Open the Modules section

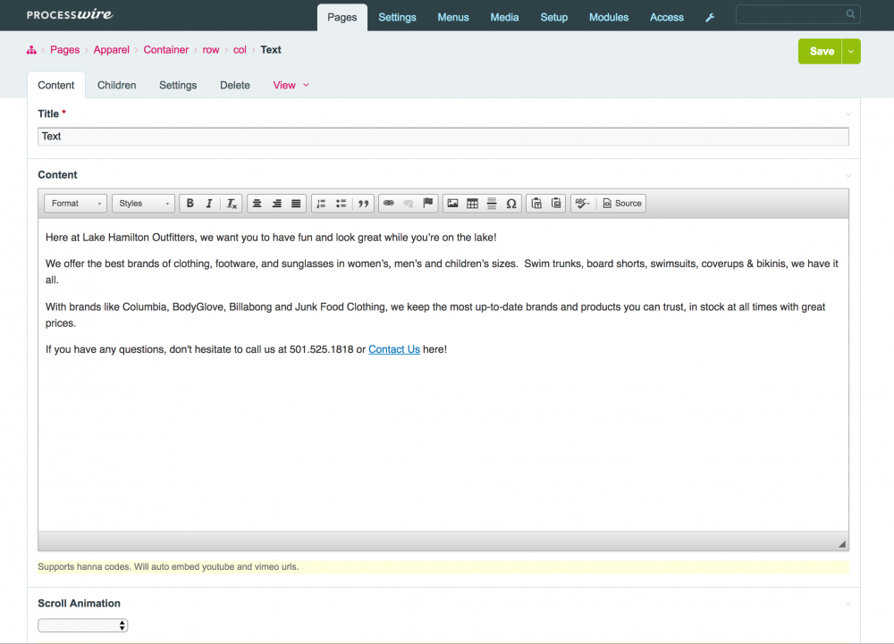pyautogui.click(x=609, y=16)
